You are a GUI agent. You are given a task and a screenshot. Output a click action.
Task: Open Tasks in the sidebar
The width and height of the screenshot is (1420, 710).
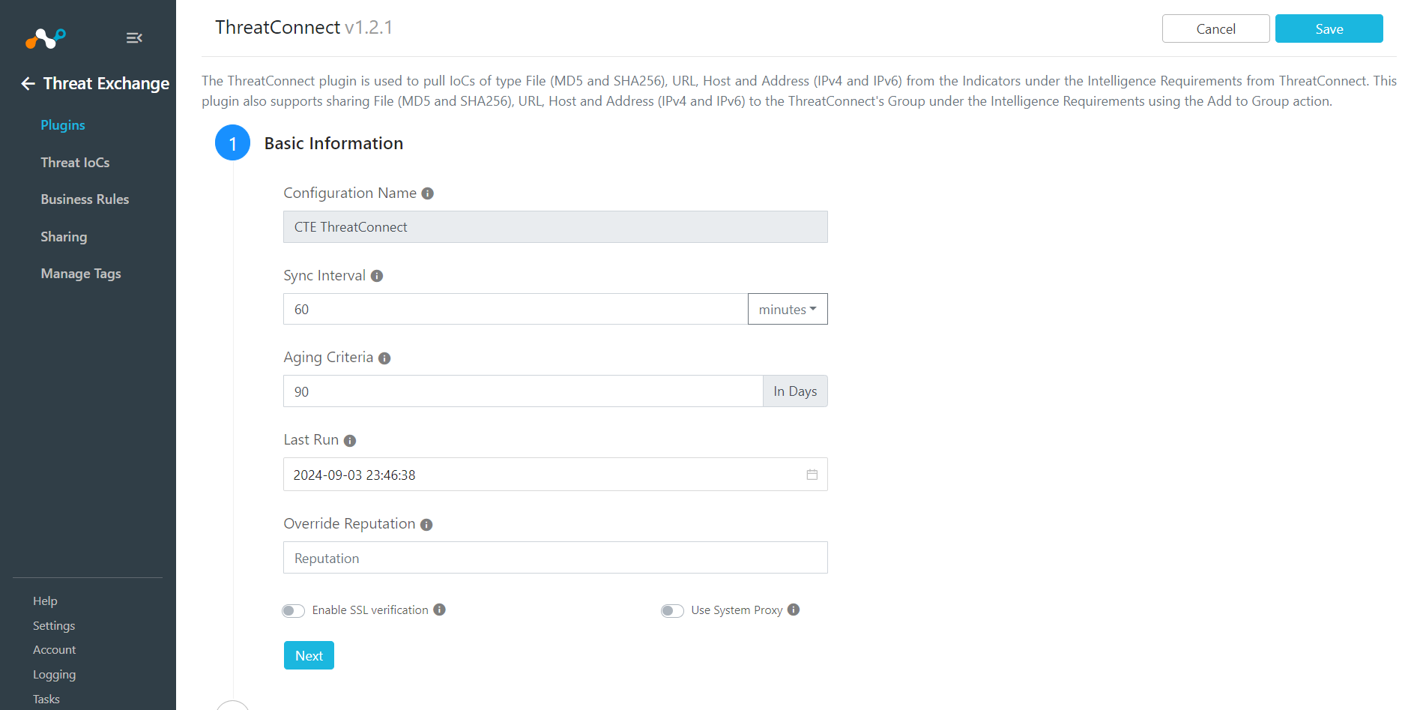pyautogui.click(x=46, y=700)
